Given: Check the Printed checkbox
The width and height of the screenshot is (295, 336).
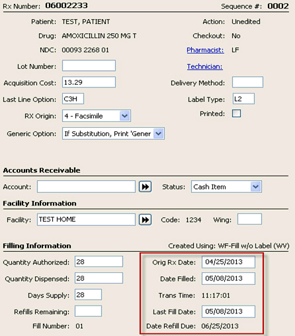Looking at the screenshot, I should coord(236,113).
